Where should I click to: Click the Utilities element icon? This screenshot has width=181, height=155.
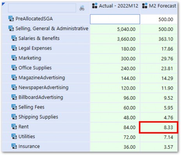[14, 137]
